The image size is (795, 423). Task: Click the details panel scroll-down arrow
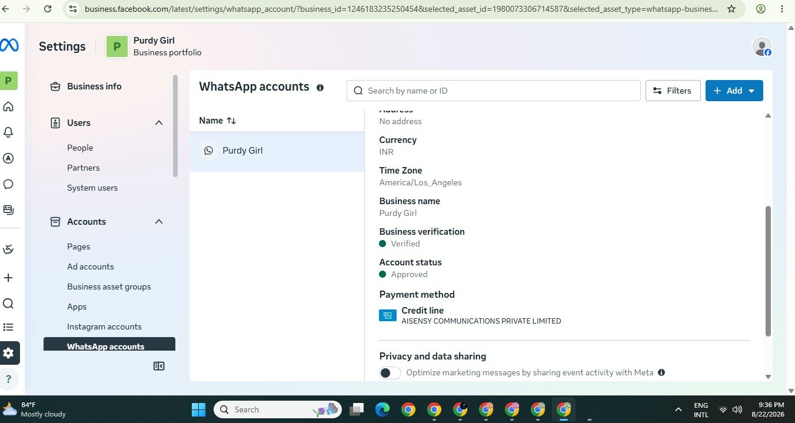(768, 377)
